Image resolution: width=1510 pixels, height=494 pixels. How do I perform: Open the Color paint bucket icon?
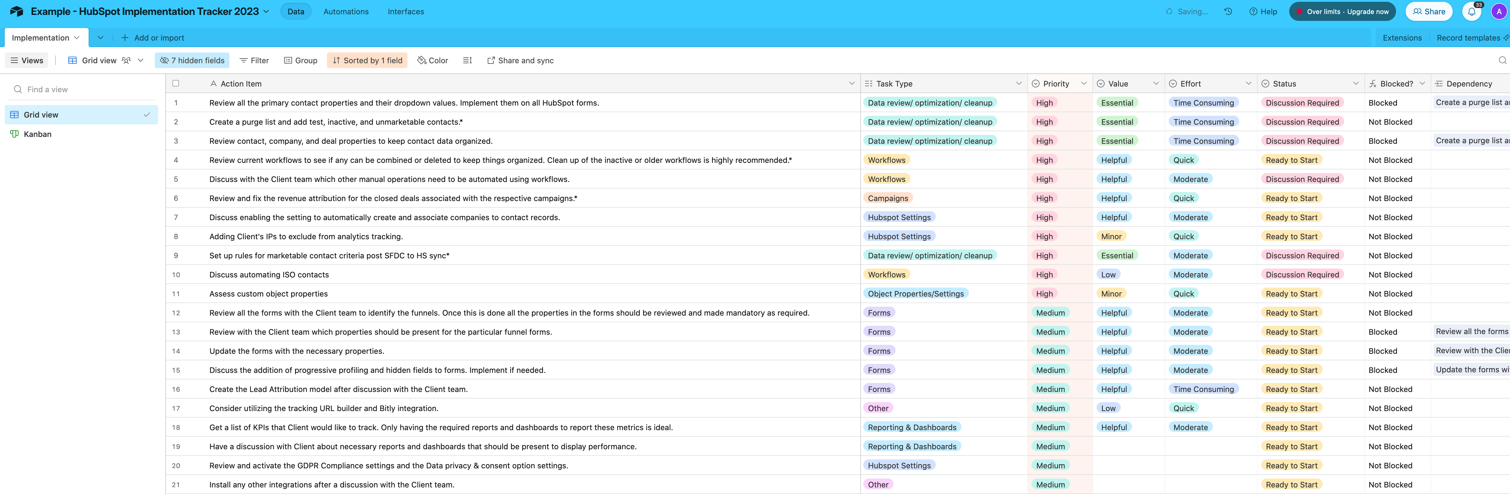click(421, 60)
